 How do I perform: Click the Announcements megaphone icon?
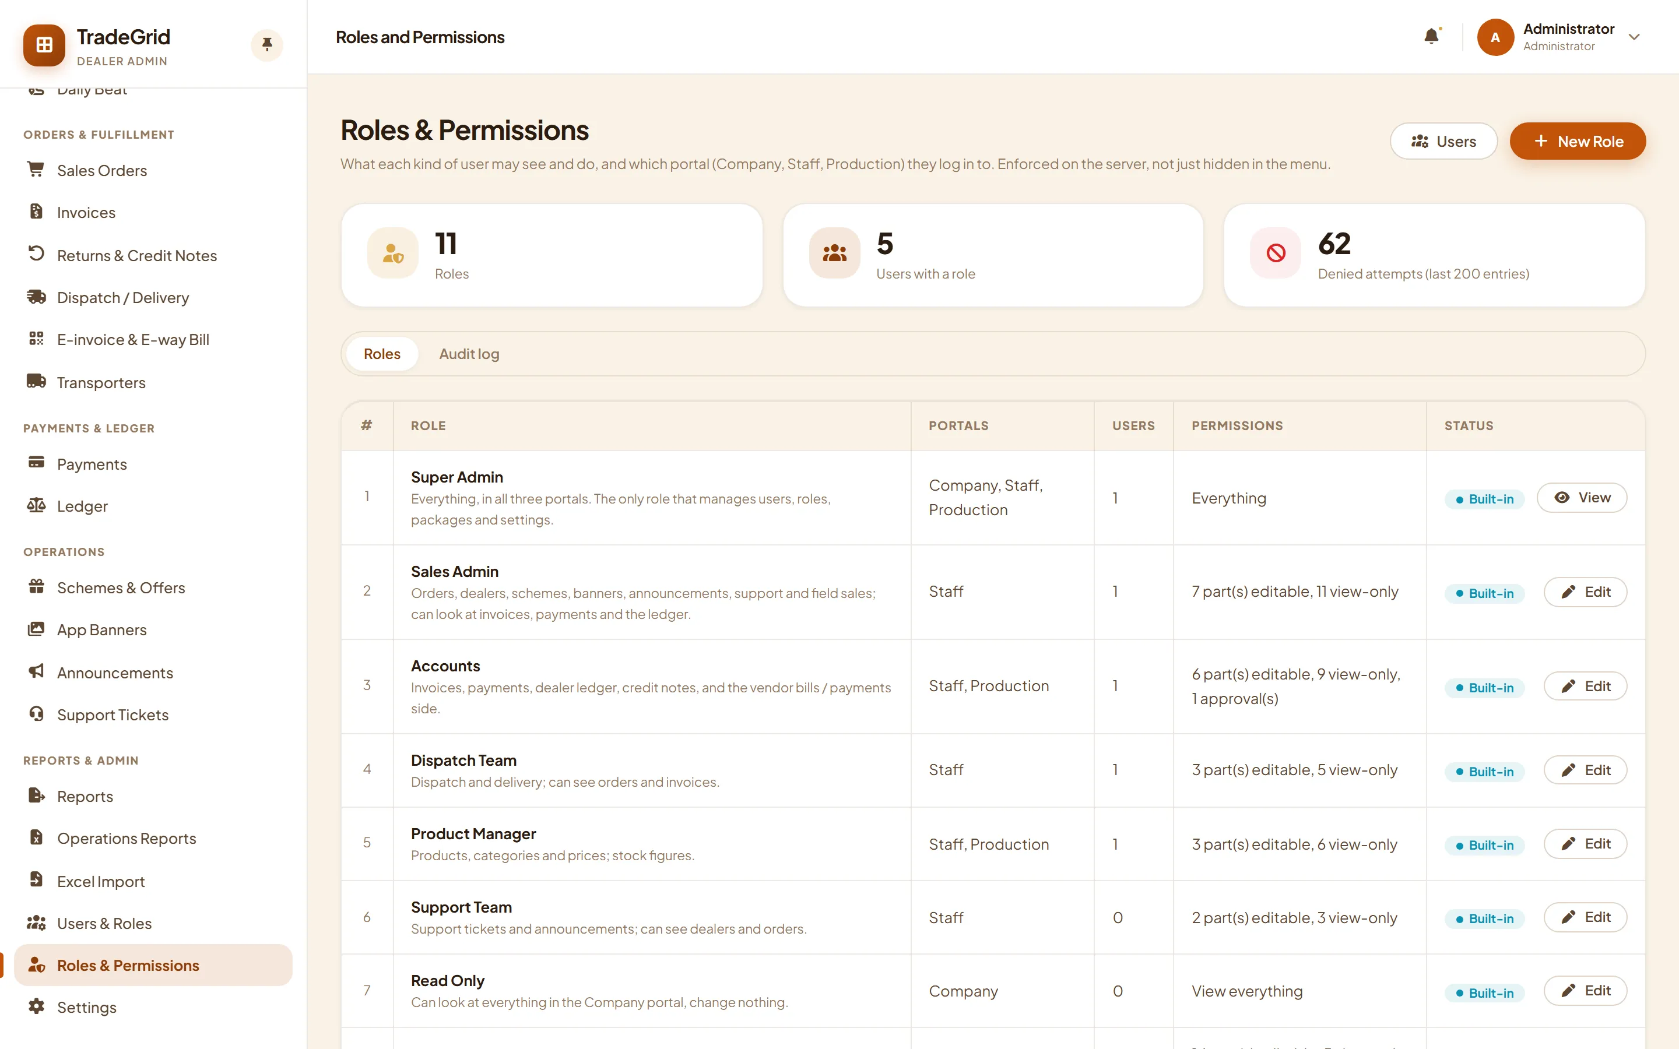click(36, 671)
